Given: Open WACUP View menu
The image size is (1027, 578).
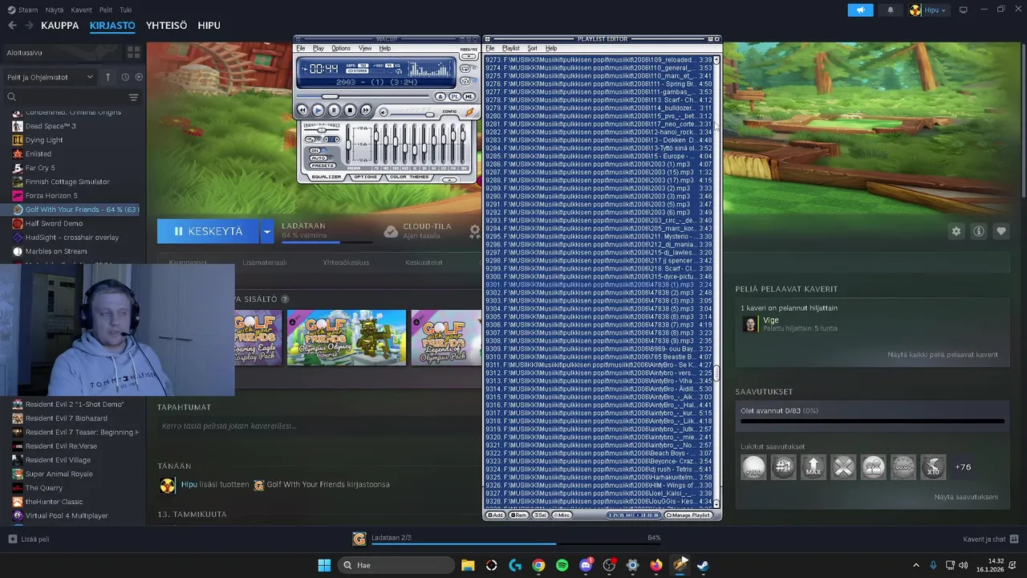Looking at the screenshot, I should (365, 48).
